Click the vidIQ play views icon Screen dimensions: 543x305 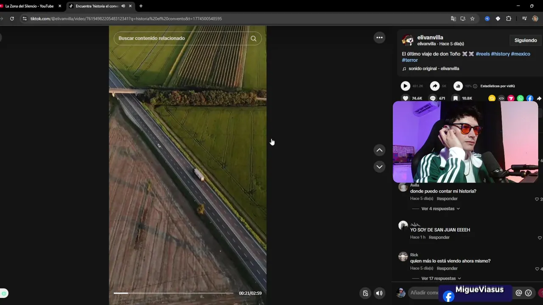pyautogui.click(x=406, y=86)
